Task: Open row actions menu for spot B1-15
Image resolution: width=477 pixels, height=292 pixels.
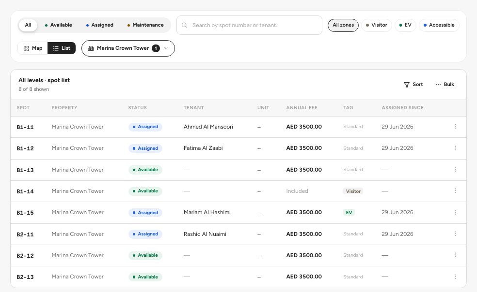Action: [x=455, y=213]
